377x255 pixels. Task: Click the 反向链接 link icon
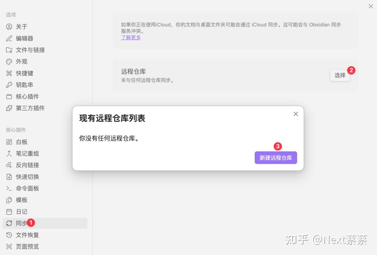tap(9, 165)
